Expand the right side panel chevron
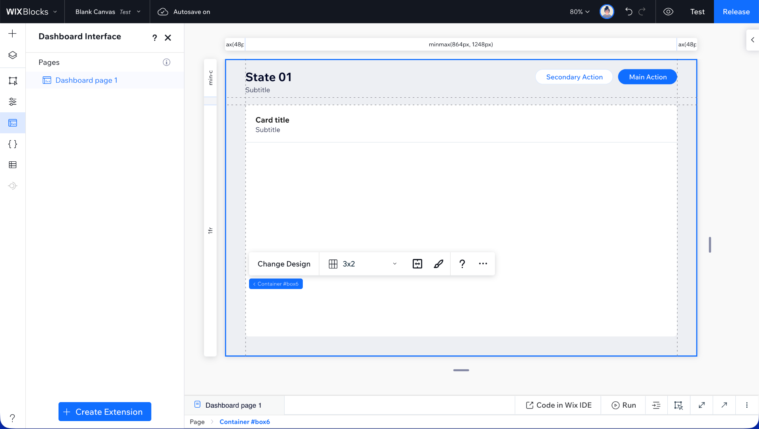 (753, 40)
